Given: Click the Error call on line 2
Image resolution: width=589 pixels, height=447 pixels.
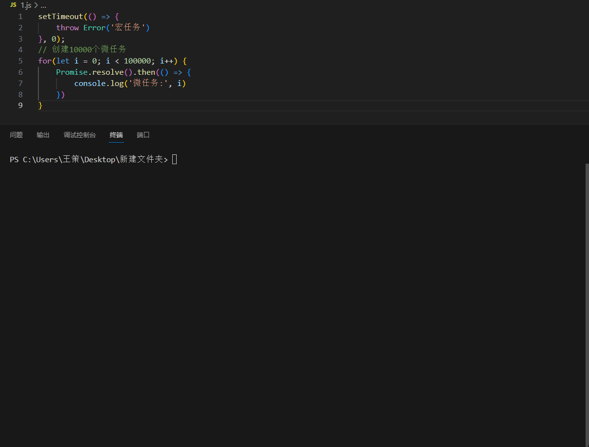Looking at the screenshot, I should (x=94, y=27).
